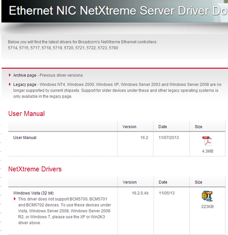Open the Archive page link

click(x=24, y=75)
